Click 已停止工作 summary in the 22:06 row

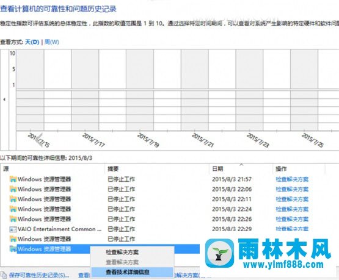tap(122, 189)
